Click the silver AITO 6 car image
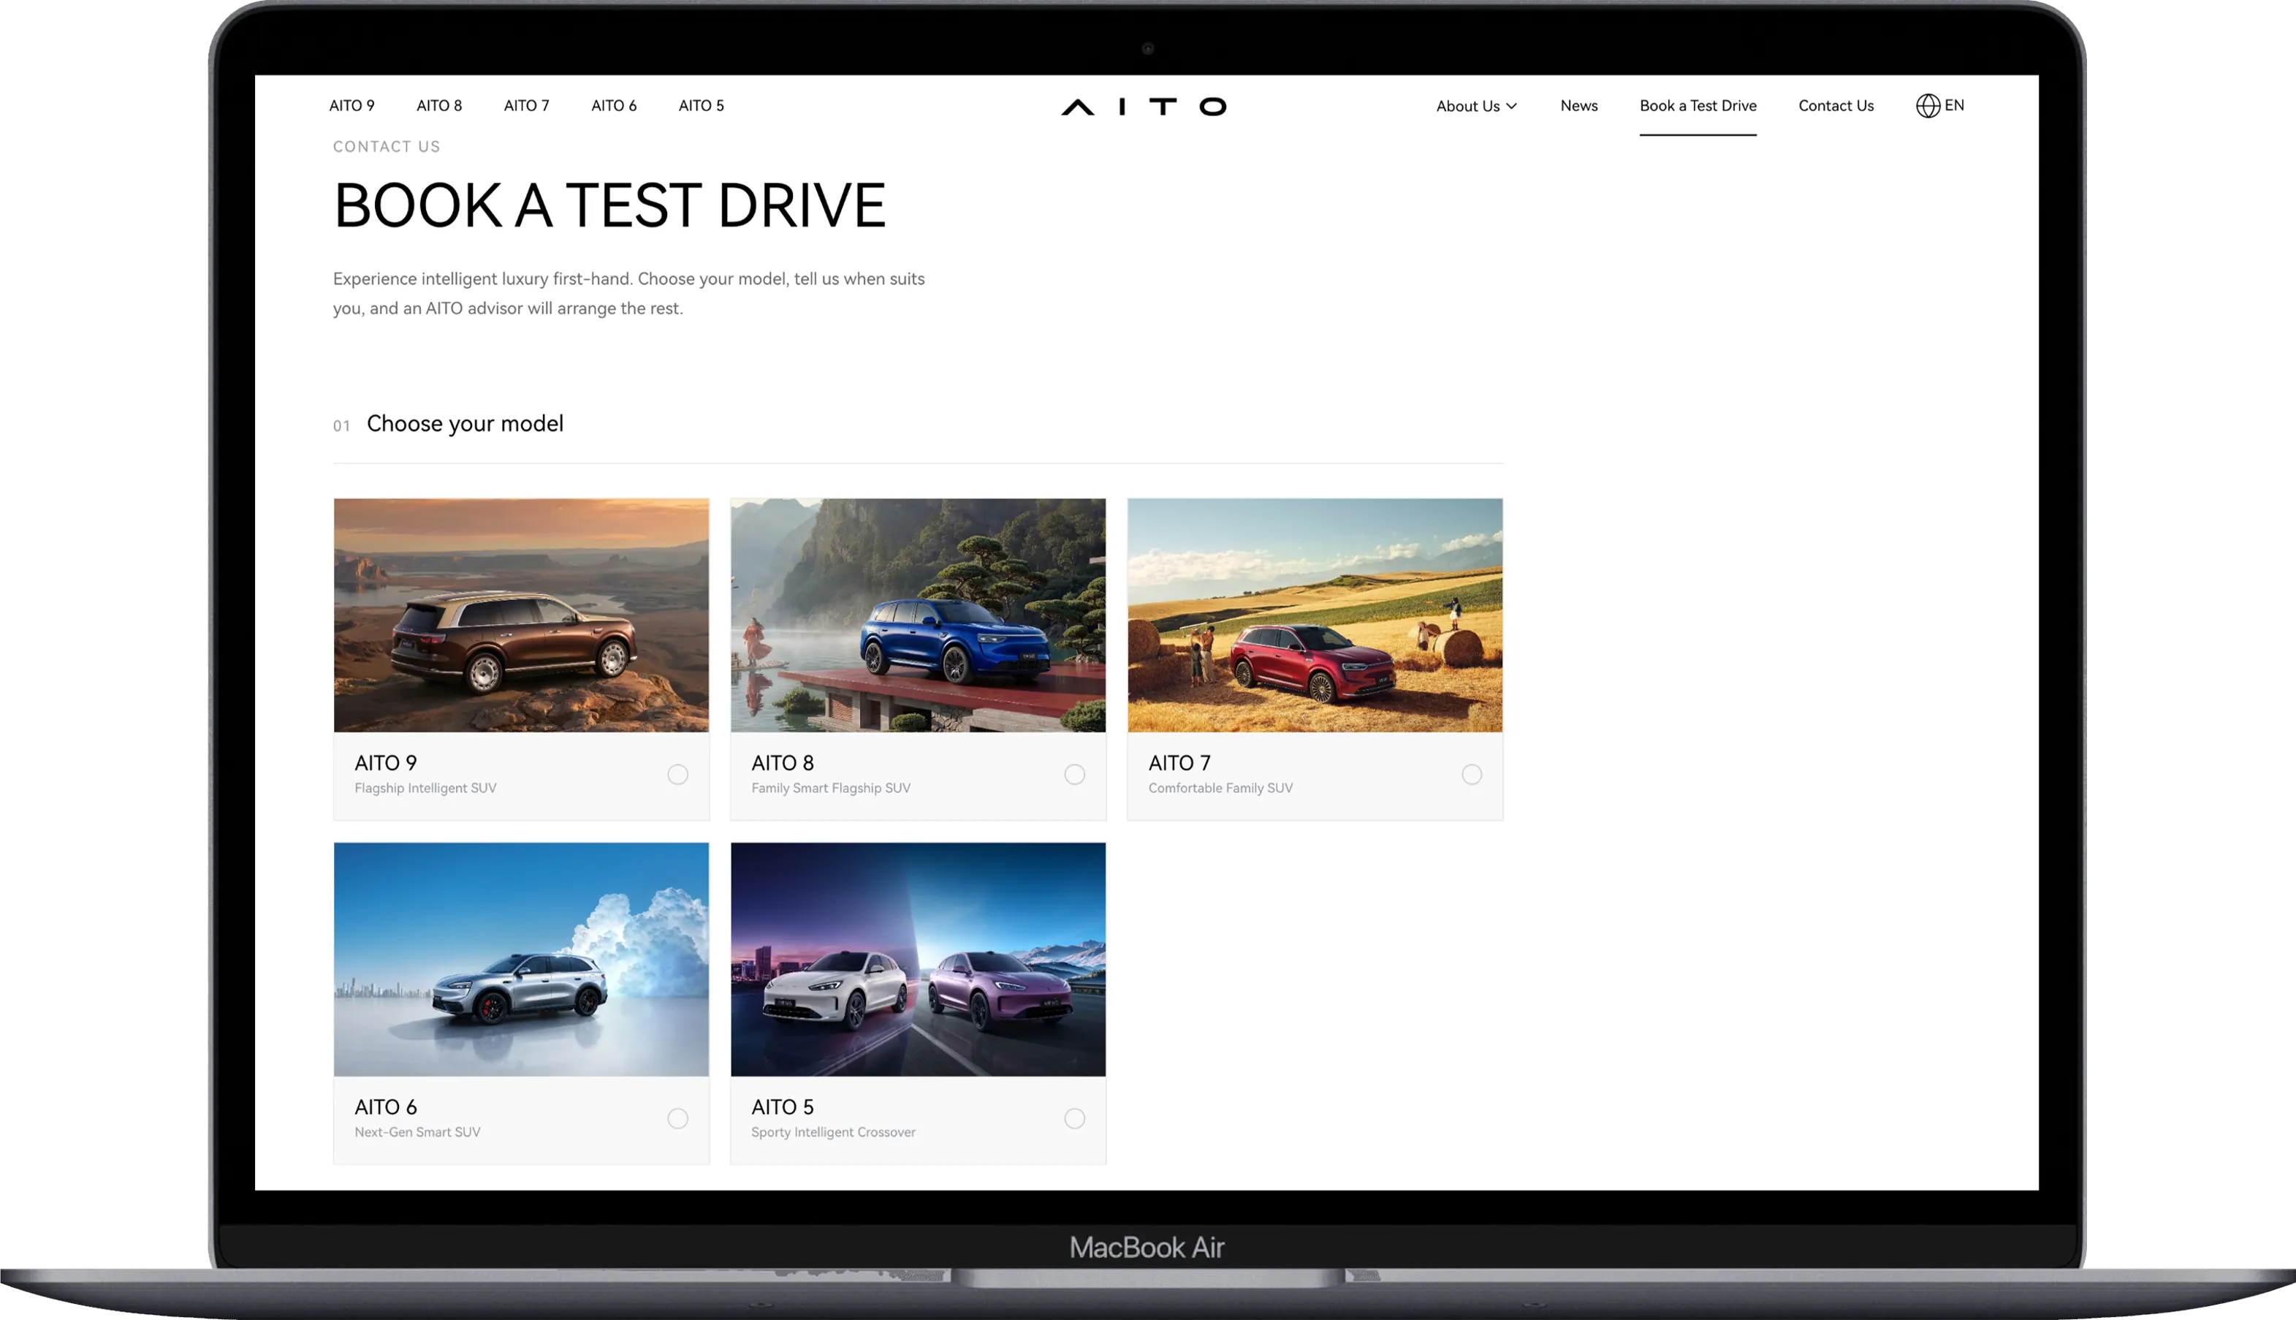This screenshot has width=2296, height=1320. tap(521, 959)
